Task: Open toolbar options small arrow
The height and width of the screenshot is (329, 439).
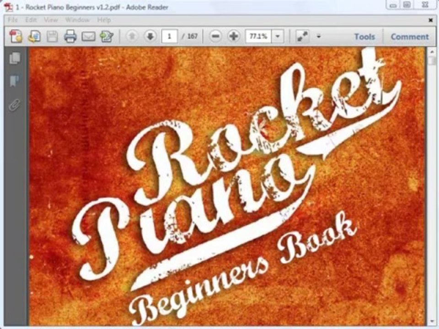Action: (319, 36)
